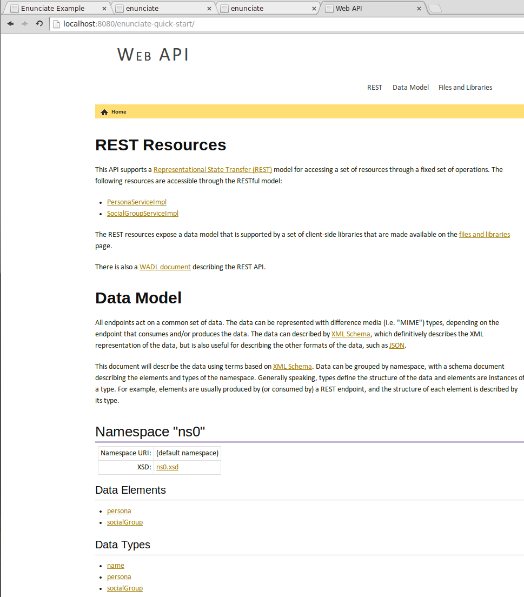Switch to the third tab titled enunciate

(268, 8)
